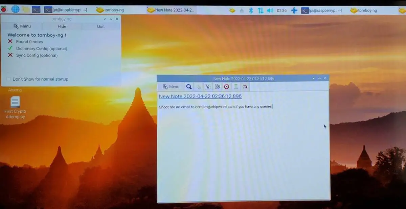Open the Bluetooth tray icon

pyautogui.click(x=251, y=10)
